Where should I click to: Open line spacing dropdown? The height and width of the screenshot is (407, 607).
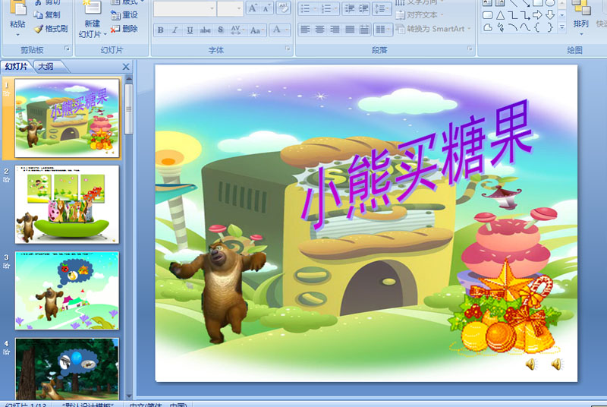381,8
